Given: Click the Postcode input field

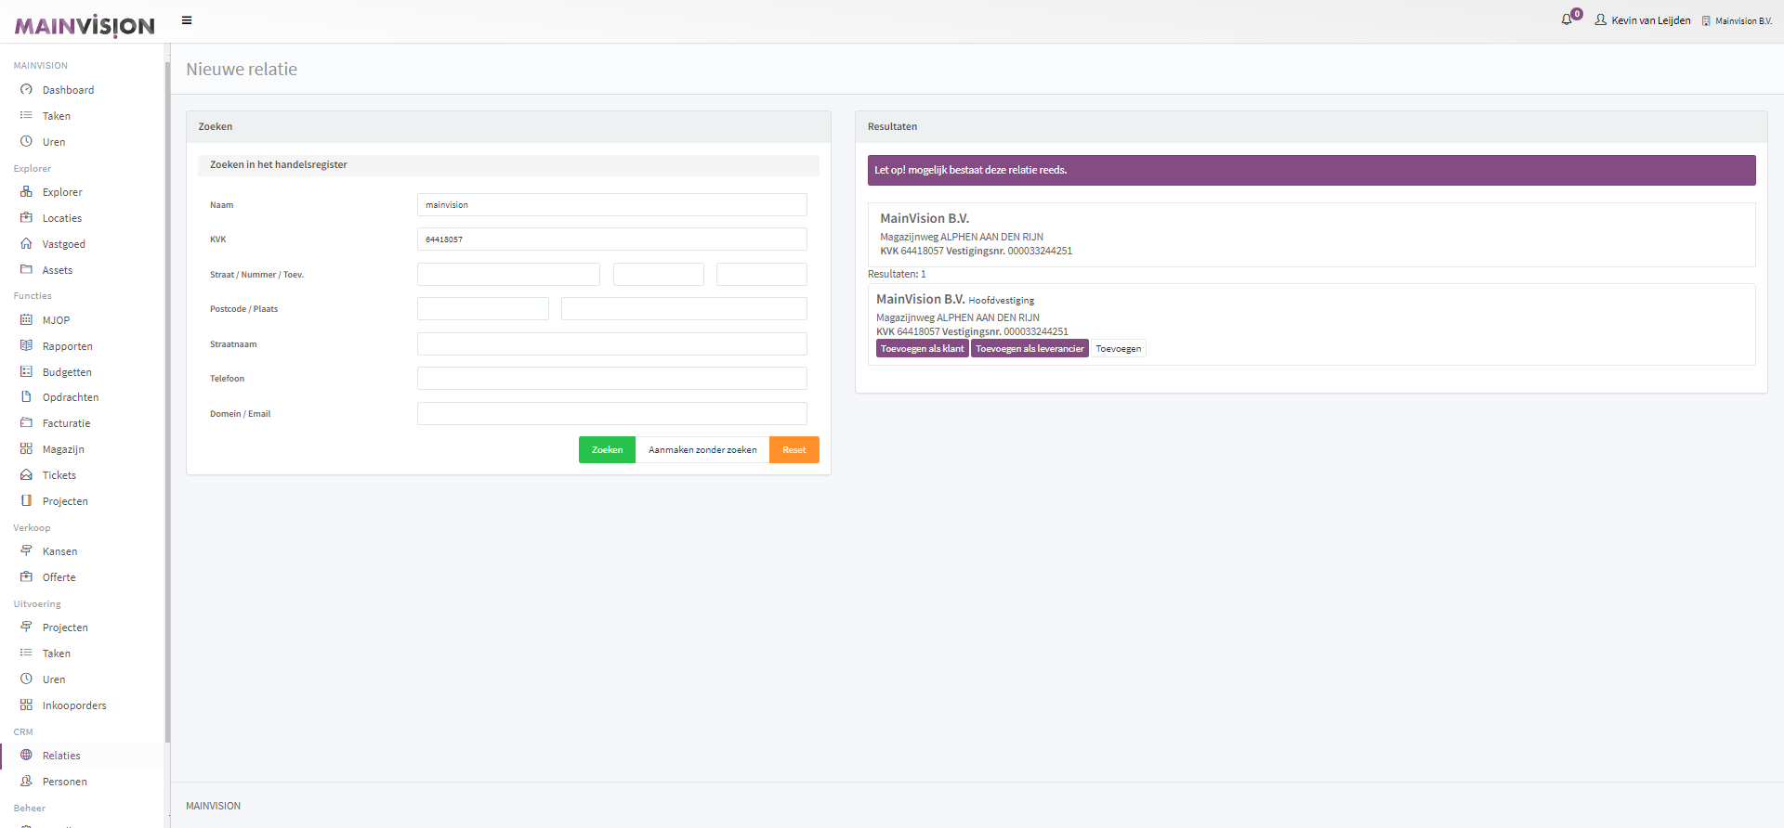Looking at the screenshot, I should pos(483,309).
